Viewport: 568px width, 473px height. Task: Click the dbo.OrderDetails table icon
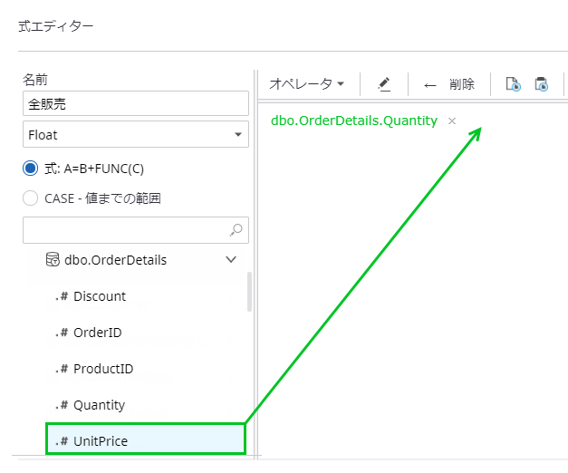pyautogui.click(x=53, y=260)
